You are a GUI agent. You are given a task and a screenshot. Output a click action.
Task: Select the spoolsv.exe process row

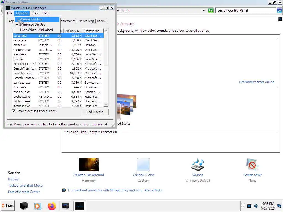[58, 92]
